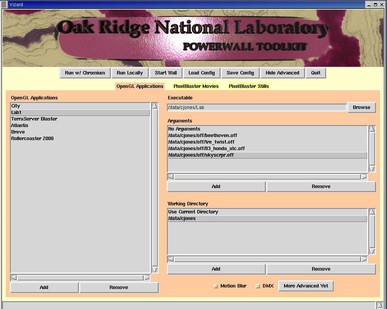387x309 pixels.
Task: Choose Use Current Directory option
Action: pos(193,212)
